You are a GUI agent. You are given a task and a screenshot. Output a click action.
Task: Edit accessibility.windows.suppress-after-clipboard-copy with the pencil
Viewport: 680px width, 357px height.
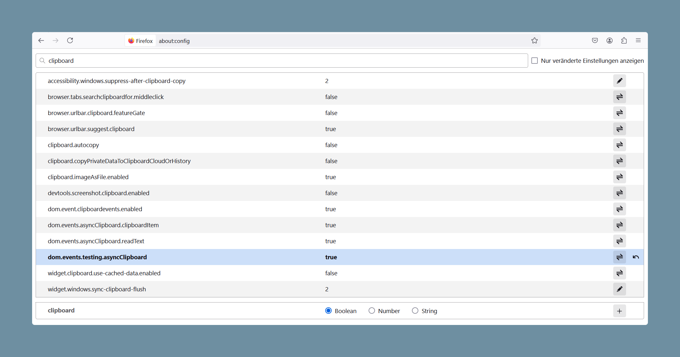619,81
